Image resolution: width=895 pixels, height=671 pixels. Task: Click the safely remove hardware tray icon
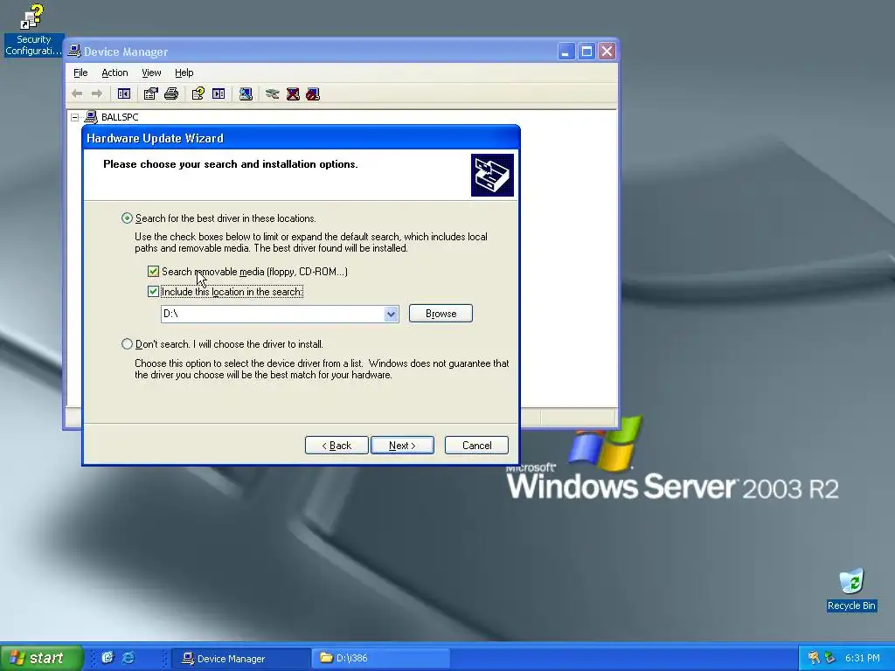[x=829, y=658]
